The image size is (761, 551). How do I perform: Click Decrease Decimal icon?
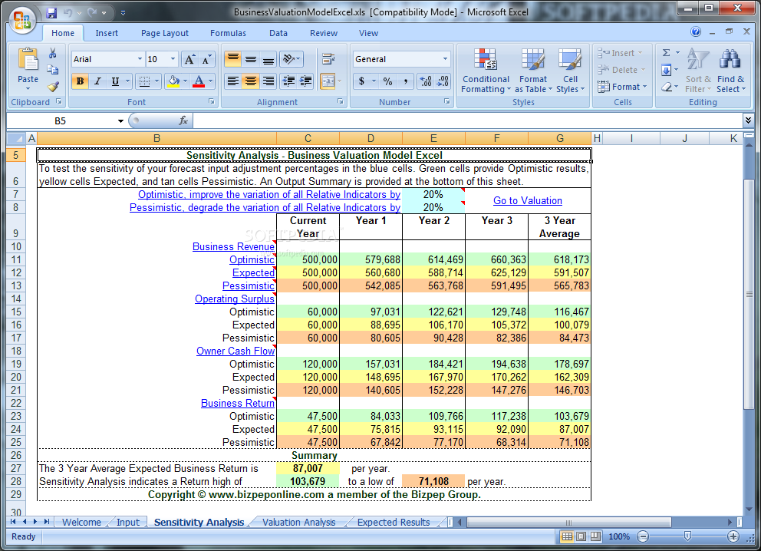pyautogui.click(x=443, y=81)
